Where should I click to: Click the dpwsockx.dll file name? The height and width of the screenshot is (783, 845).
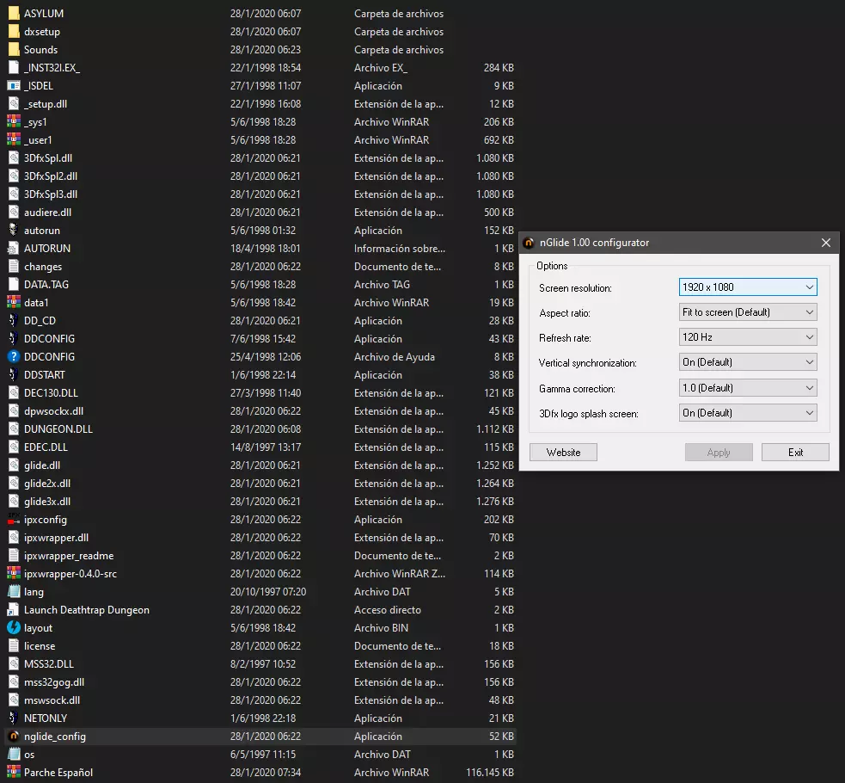[53, 411]
